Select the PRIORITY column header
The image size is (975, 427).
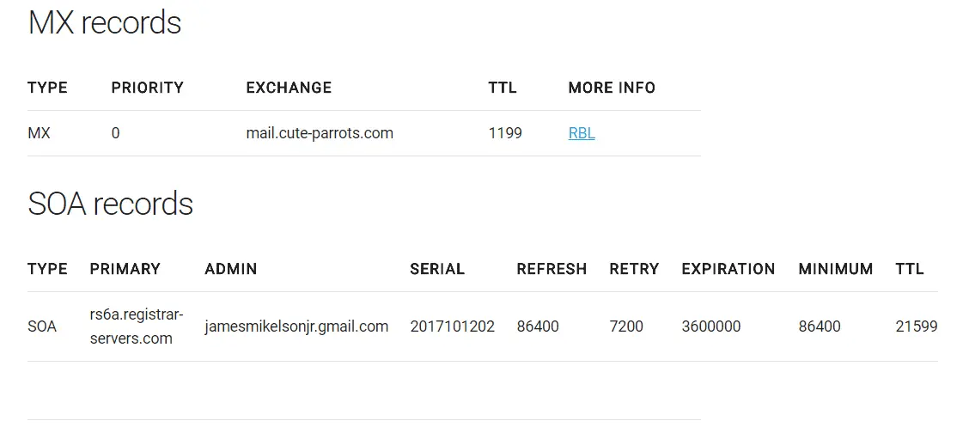147,88
